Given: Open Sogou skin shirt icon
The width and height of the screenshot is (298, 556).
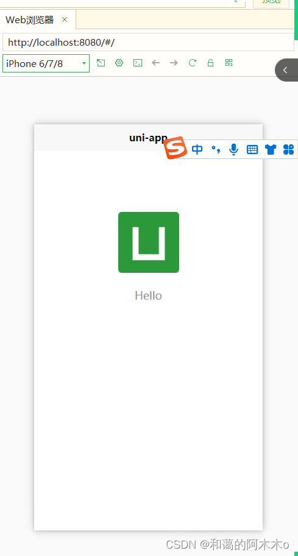Looking at the screenshot, I should click(271, 150).
